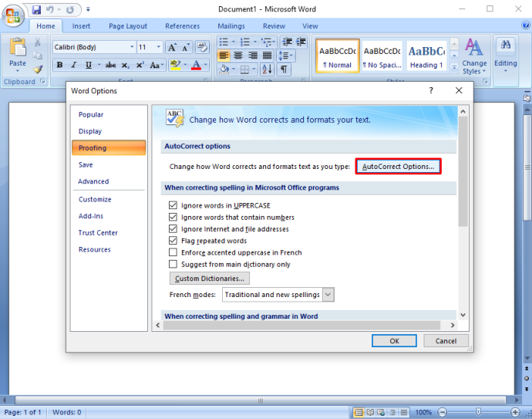Click options pane vertical scrollbar
This screenshot has height=419, width=532.
tap(463, 171)
